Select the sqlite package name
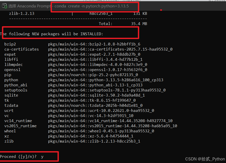The width and height of the screenshot is (226, 163). coord(11,95)
